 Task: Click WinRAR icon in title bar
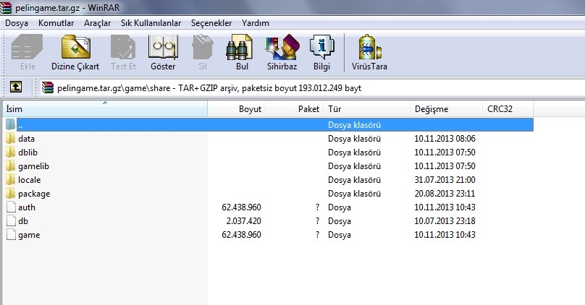pyautogui.click(x=6, y=7)
